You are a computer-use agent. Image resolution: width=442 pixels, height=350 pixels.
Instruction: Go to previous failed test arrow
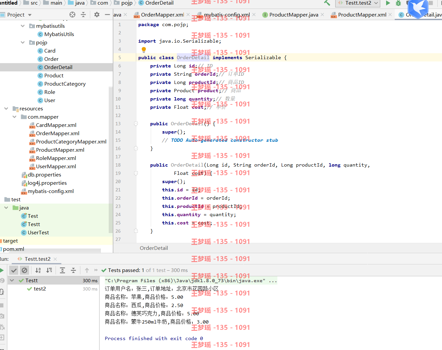[x=87, y=270]
